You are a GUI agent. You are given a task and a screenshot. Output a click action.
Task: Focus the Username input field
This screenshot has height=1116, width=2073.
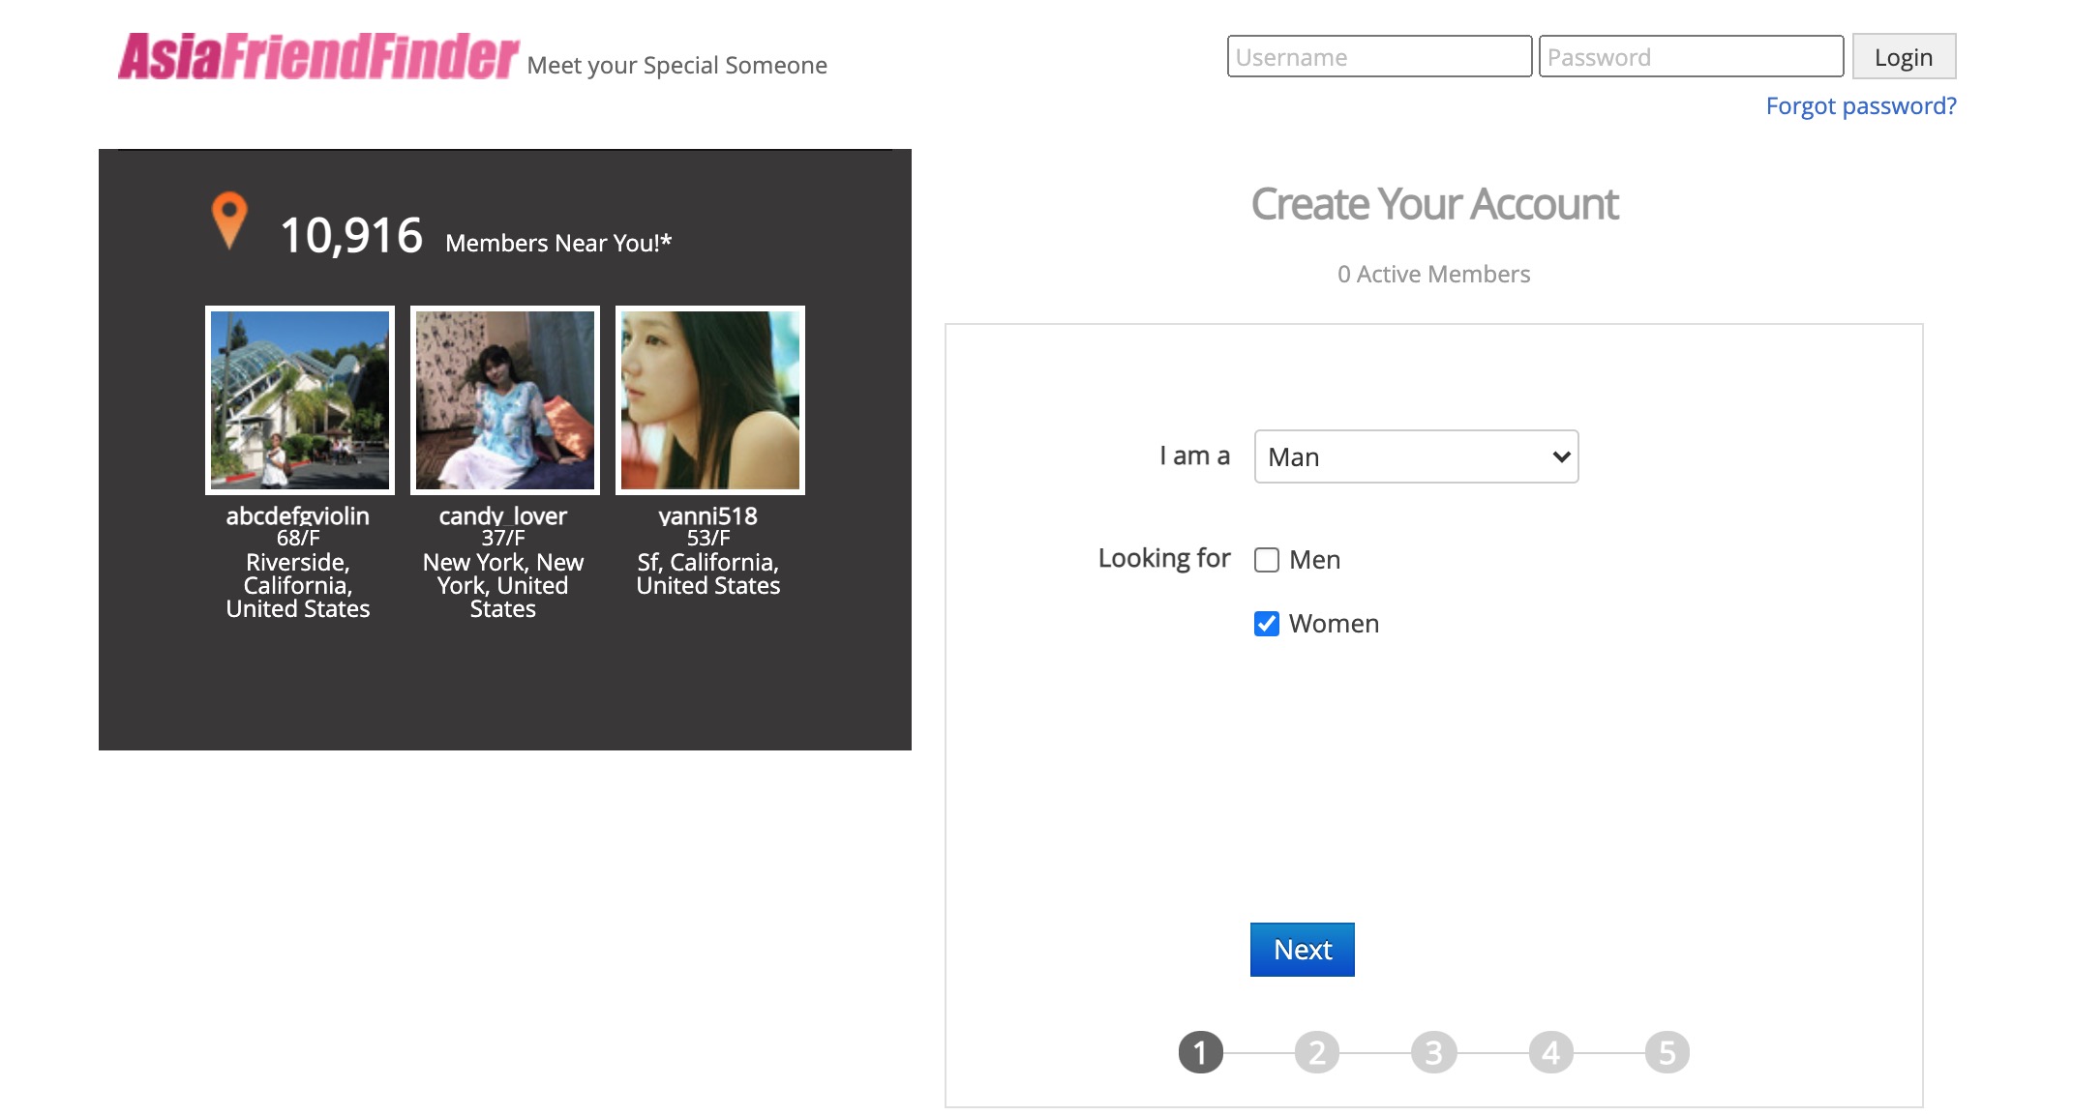[1379, 56]
